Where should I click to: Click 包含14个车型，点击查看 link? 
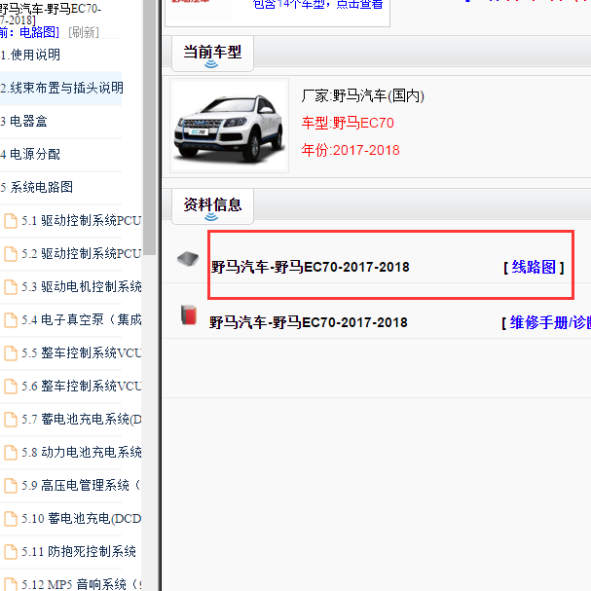tap(317, 4)
